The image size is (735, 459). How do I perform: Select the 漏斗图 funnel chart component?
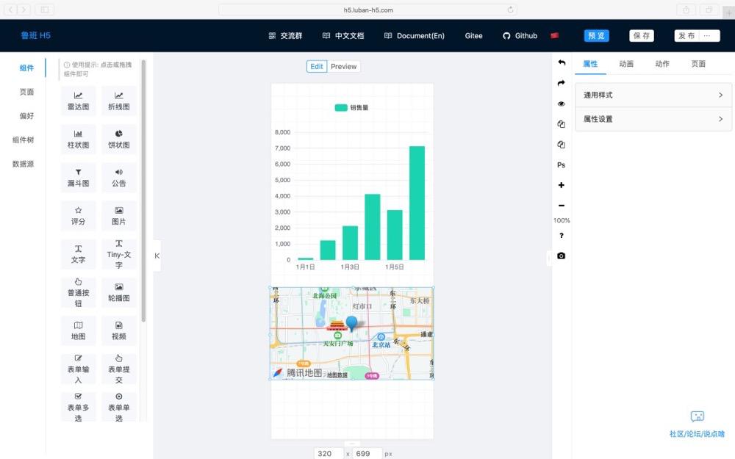coord(78,177)
